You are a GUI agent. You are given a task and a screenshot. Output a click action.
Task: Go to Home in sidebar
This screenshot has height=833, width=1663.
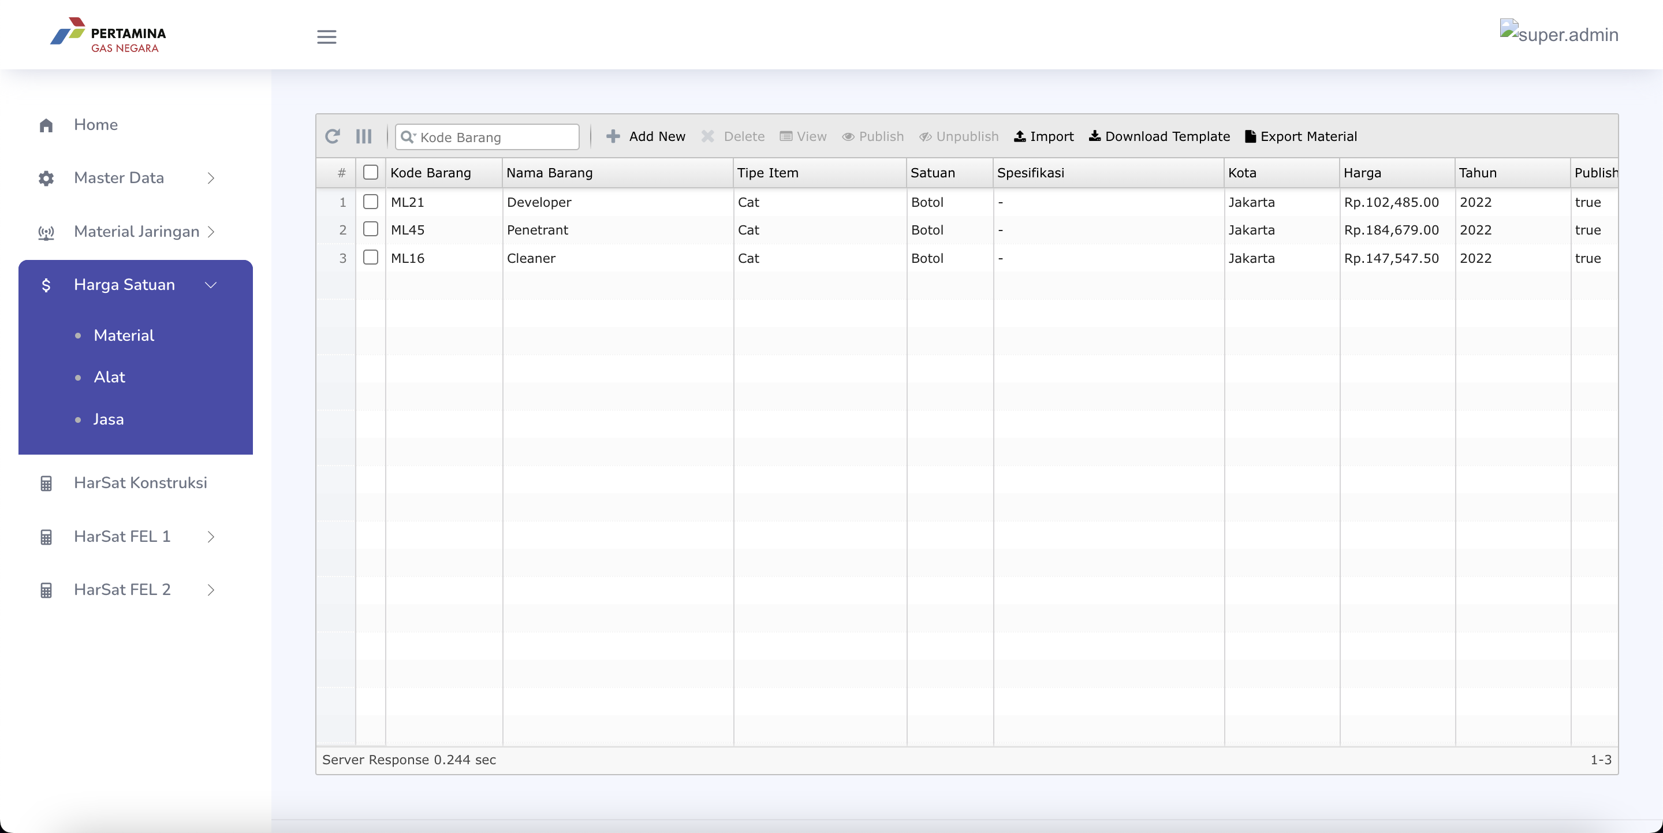click(x=95, y=125)
